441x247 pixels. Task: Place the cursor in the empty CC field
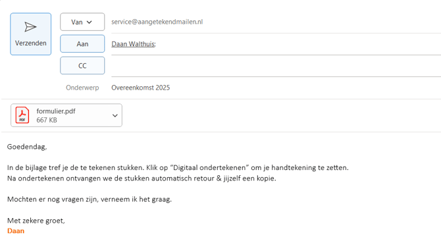276,66
